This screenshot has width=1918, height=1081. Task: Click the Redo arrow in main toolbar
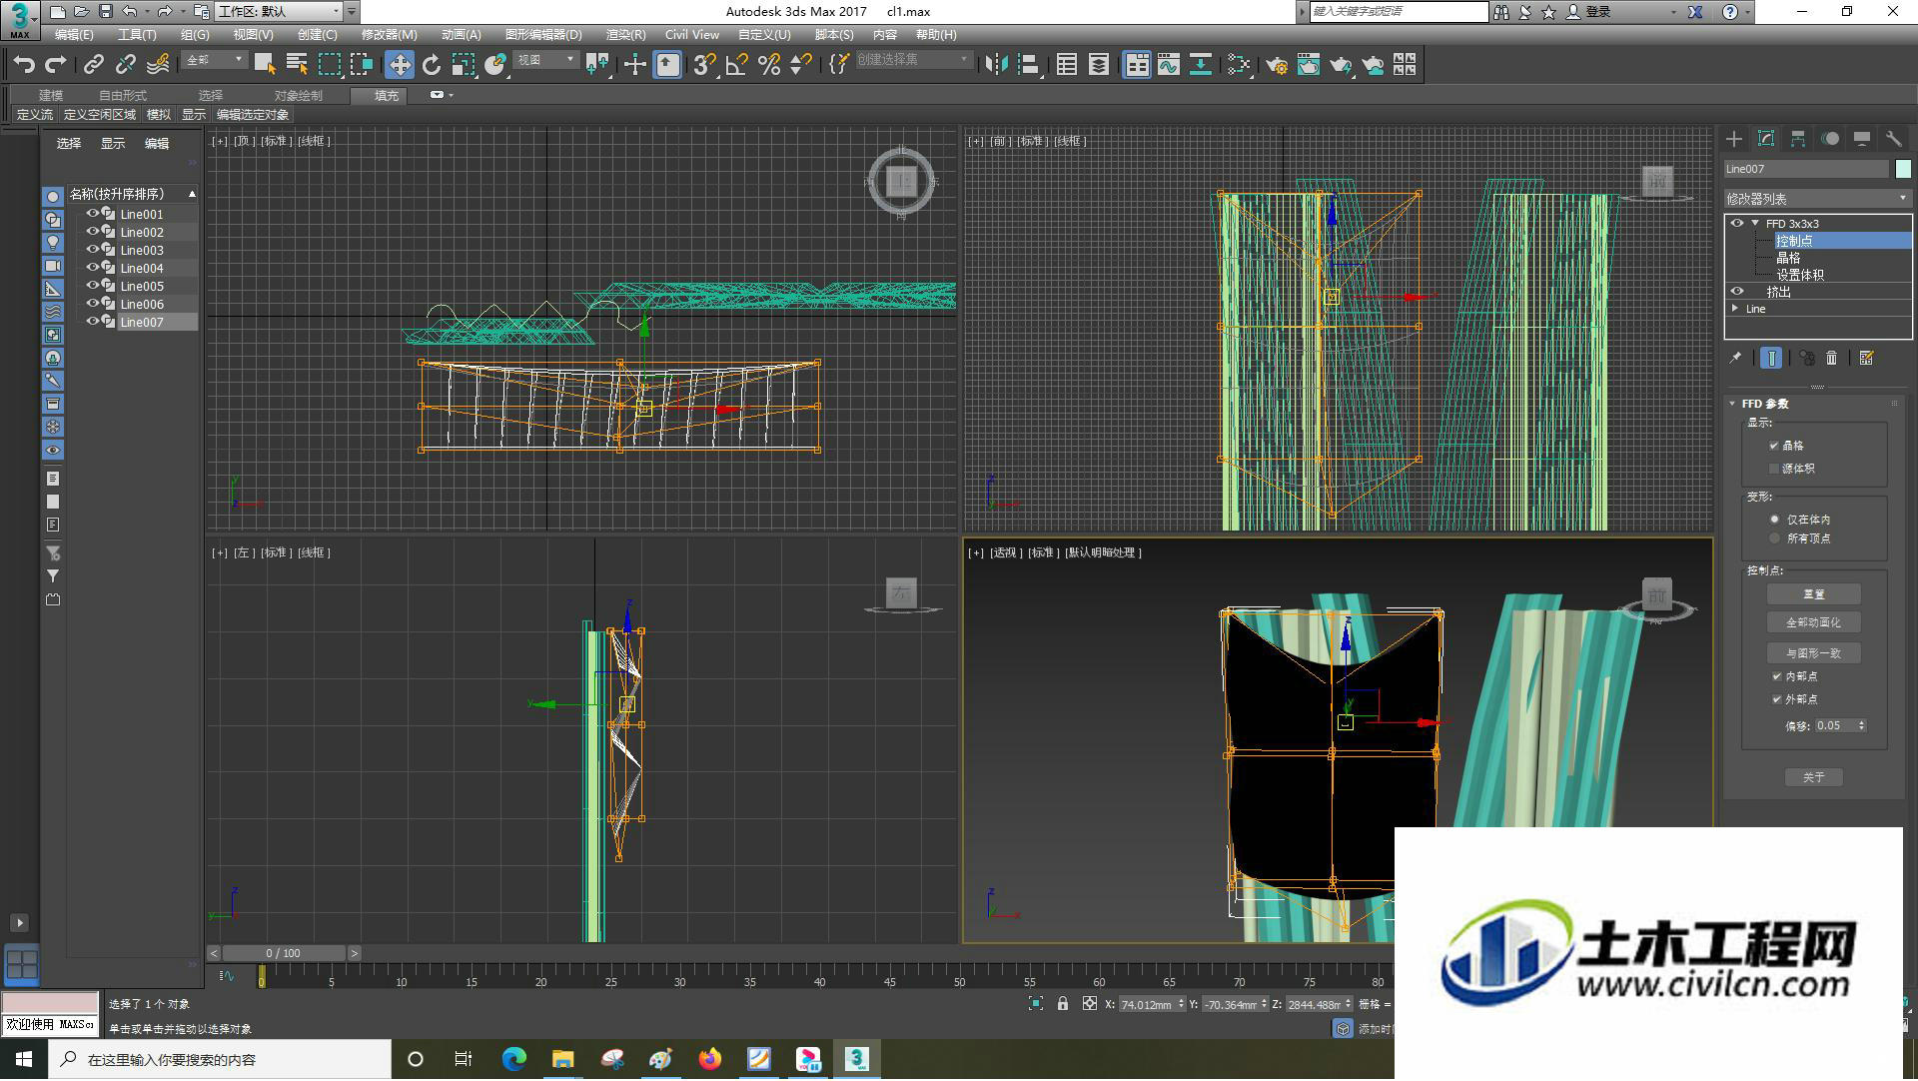coord(56,65)
